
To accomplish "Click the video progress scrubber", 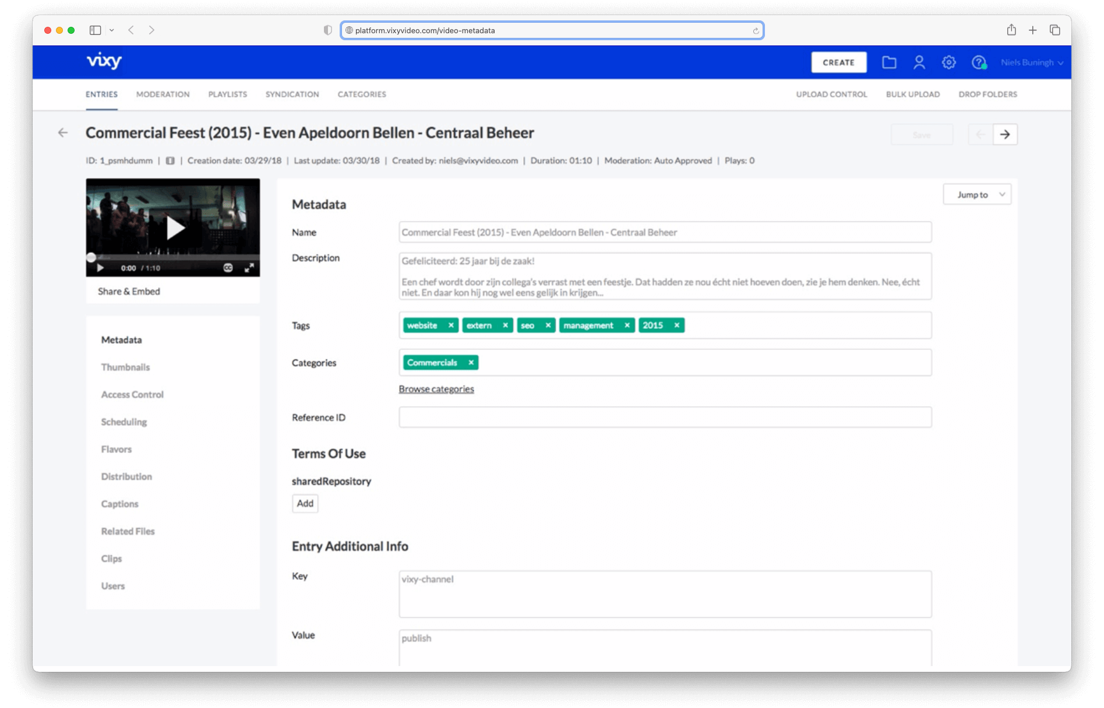I will click(x=91, y=257).
